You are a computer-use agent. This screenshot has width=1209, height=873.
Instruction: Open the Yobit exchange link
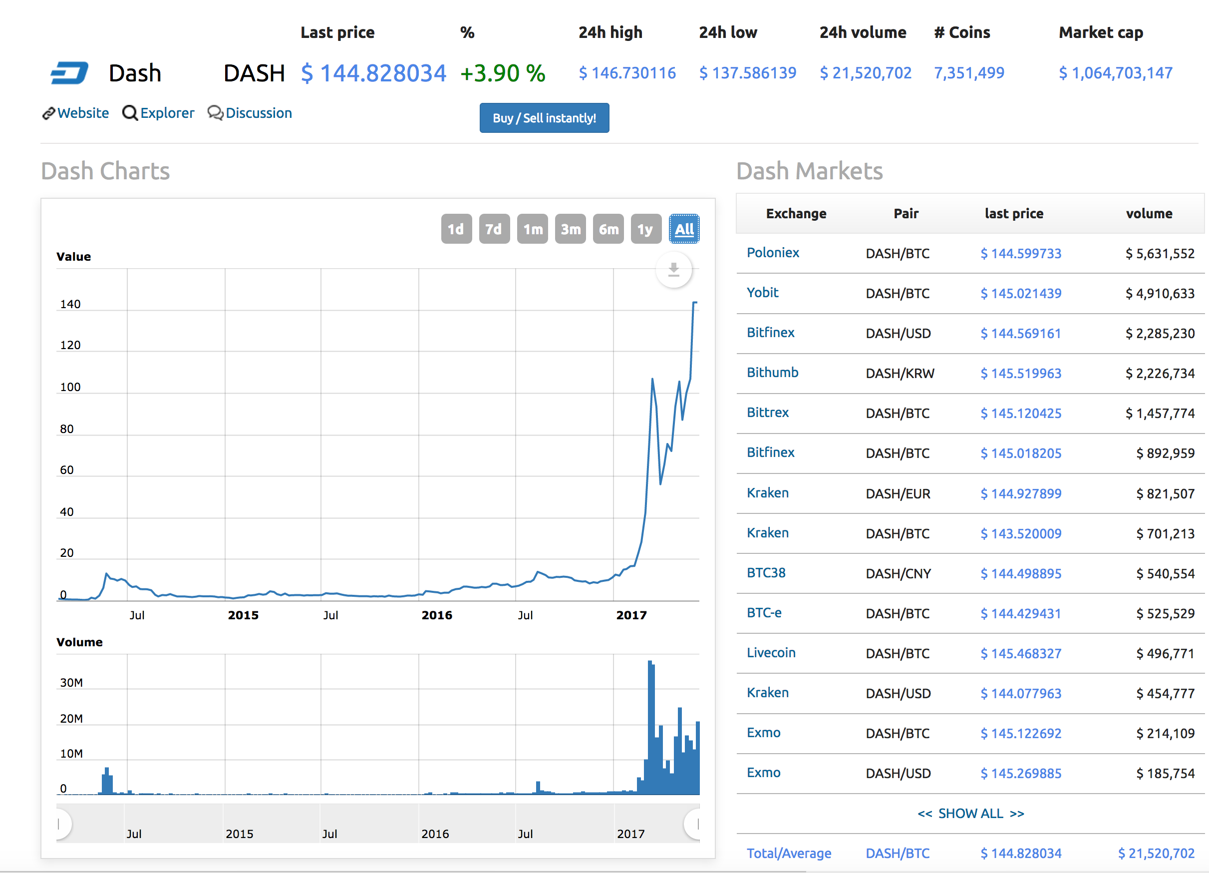point(762,293)
